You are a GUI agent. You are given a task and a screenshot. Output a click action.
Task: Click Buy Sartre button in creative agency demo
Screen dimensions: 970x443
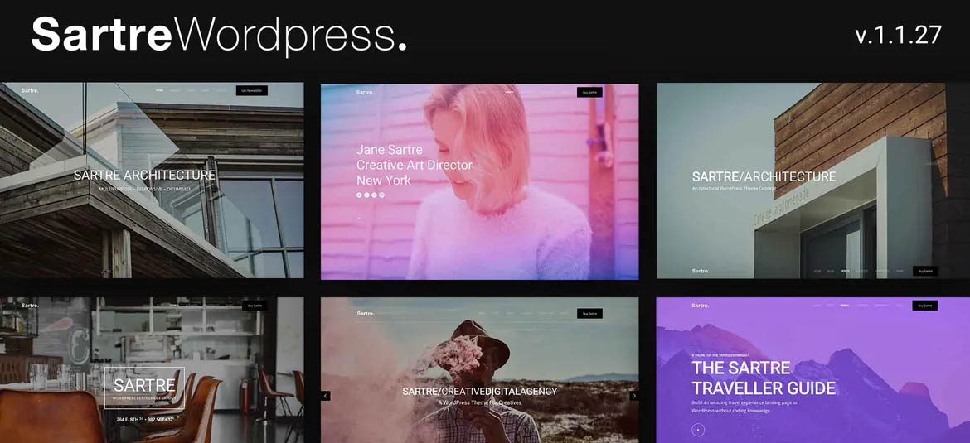click(589, 313)
